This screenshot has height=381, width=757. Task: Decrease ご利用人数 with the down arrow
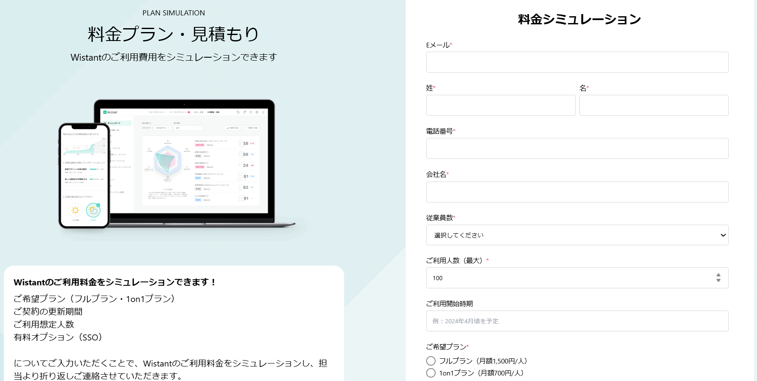[x=718, y=281]
